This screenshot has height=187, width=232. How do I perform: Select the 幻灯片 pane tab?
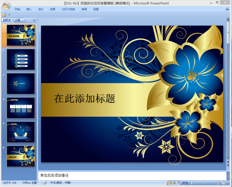7,20
